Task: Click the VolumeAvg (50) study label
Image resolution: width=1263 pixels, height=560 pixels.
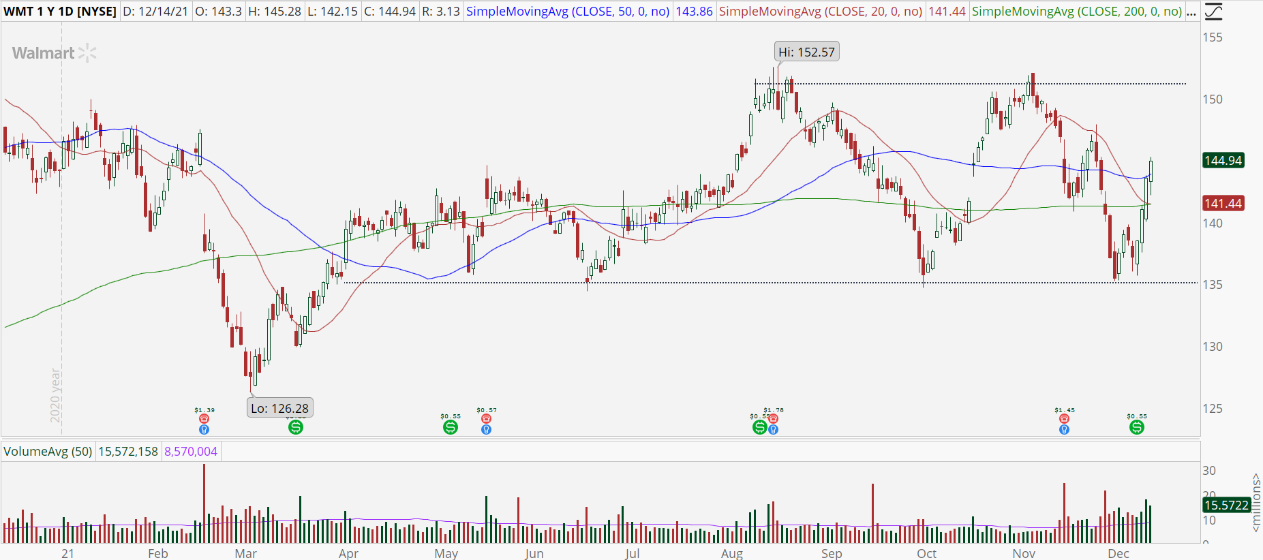Action: coord(48,451)
